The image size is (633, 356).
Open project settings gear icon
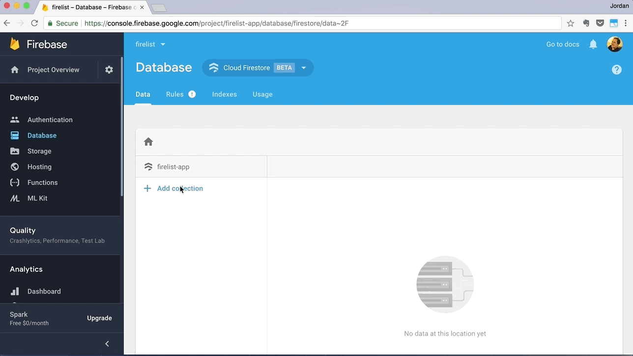coord(109,70)
